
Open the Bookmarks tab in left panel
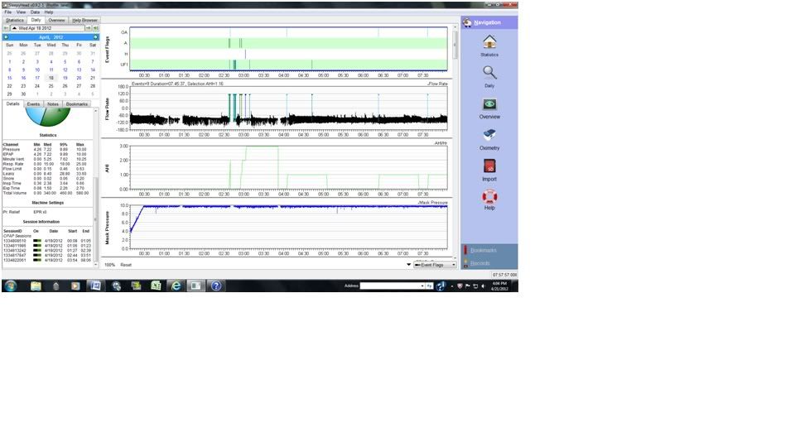point(77,104)
